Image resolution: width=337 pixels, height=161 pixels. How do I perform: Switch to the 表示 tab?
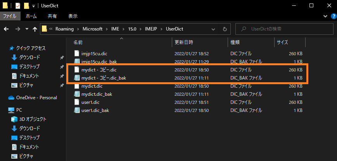tap(73, 16)
